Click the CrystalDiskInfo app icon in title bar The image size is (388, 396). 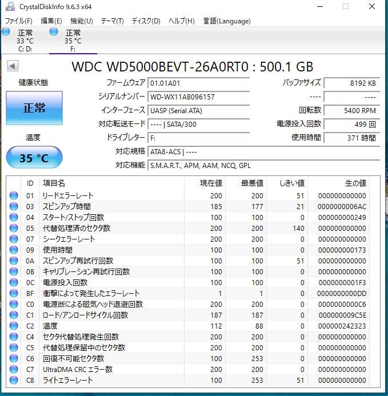pyautogui.click(x=10, y=6)
